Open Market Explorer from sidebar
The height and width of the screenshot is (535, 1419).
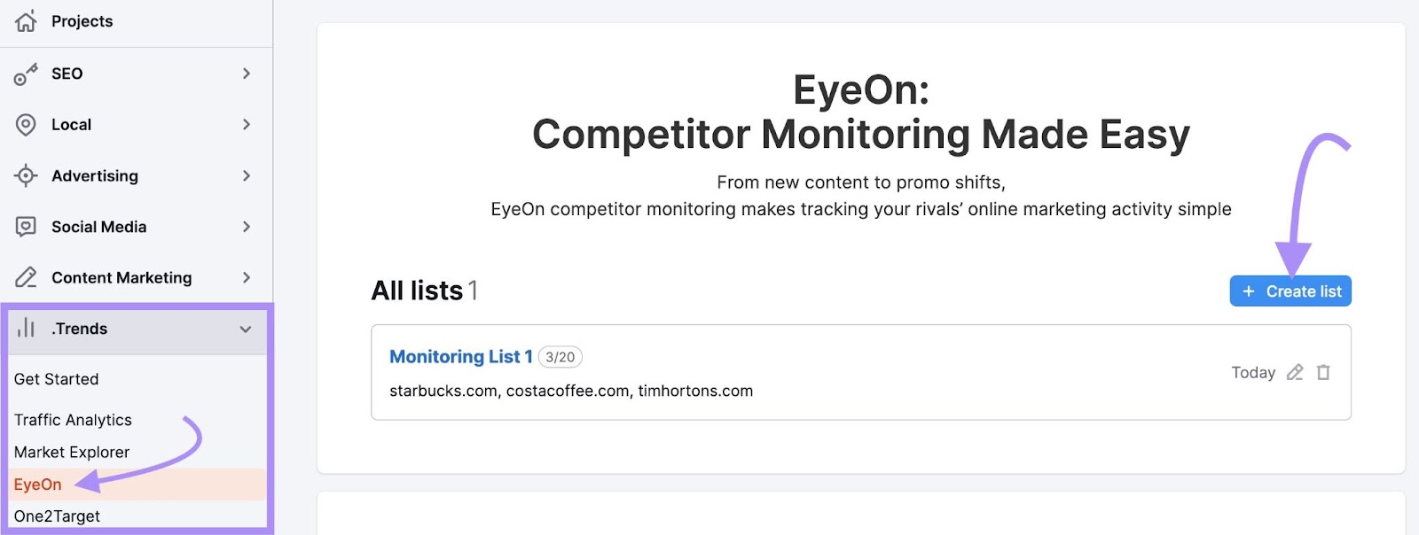point(72,452)
